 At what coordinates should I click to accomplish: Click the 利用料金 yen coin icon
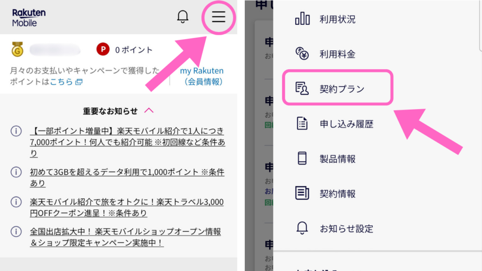[302, 54]
